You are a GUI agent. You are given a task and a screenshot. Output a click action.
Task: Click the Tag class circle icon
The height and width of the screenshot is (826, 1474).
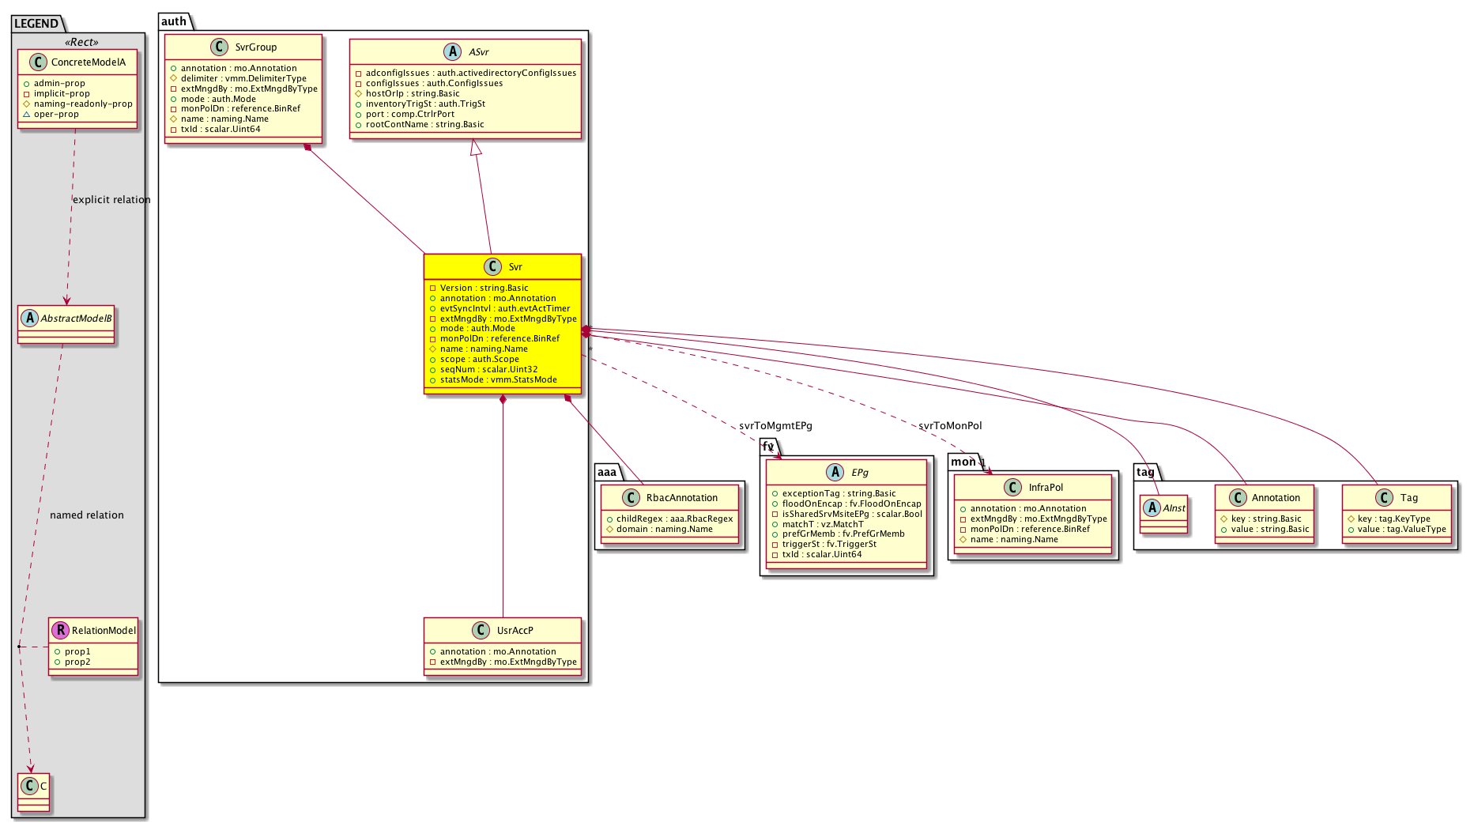point(1385,498)
